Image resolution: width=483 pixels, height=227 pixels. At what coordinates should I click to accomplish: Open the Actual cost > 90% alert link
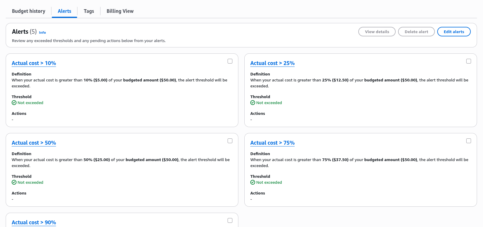pos(34,223)
